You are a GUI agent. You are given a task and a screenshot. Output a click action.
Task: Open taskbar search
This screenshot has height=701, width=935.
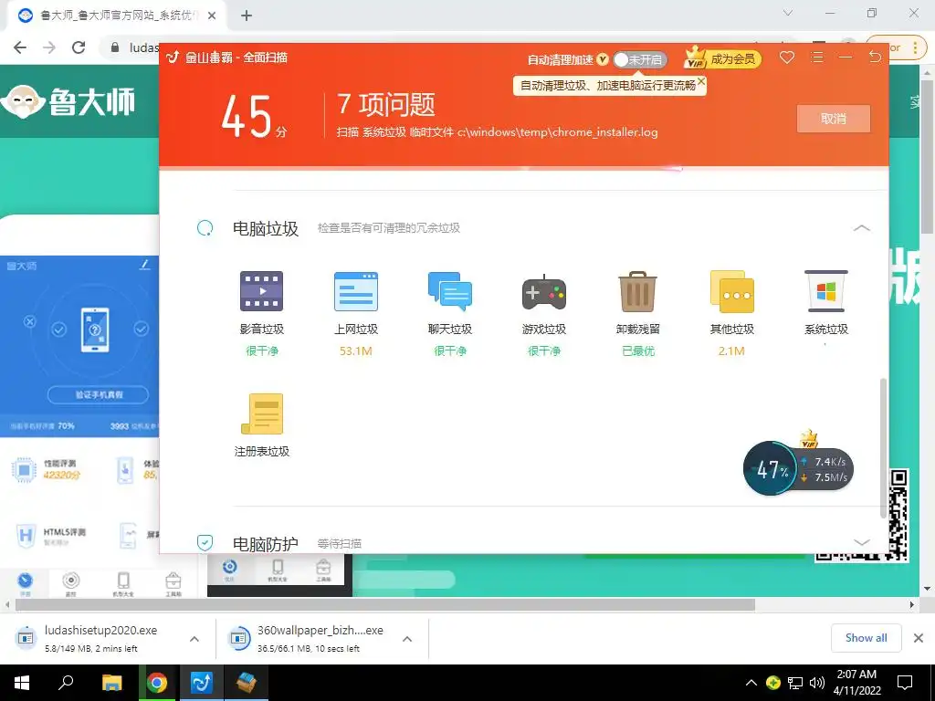click(66, 683)
